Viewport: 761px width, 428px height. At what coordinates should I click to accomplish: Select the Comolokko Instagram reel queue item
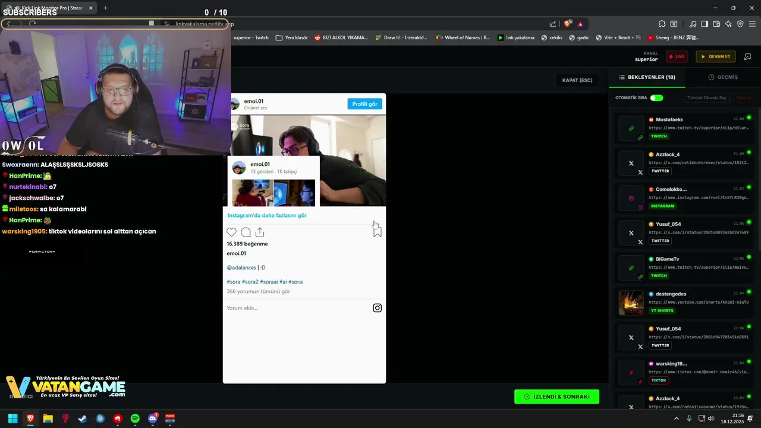[x=685, y=198]
